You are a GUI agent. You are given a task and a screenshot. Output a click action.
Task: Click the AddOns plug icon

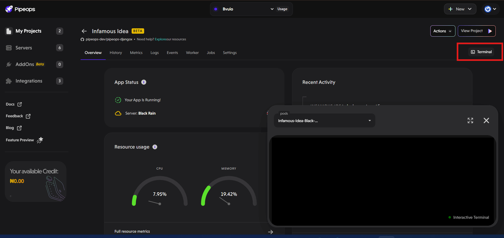click(9, 64)
